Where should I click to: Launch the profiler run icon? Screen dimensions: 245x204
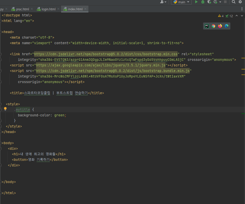(x=215, y=2)
